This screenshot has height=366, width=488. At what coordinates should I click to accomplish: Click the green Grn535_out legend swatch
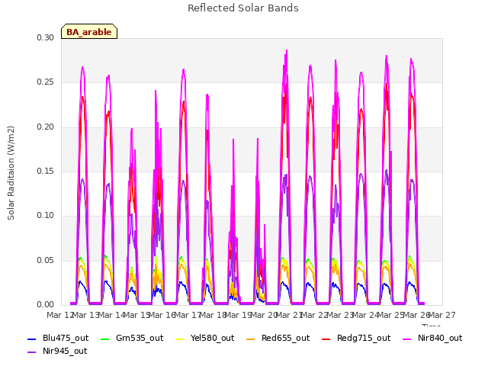tap(105, 339)
